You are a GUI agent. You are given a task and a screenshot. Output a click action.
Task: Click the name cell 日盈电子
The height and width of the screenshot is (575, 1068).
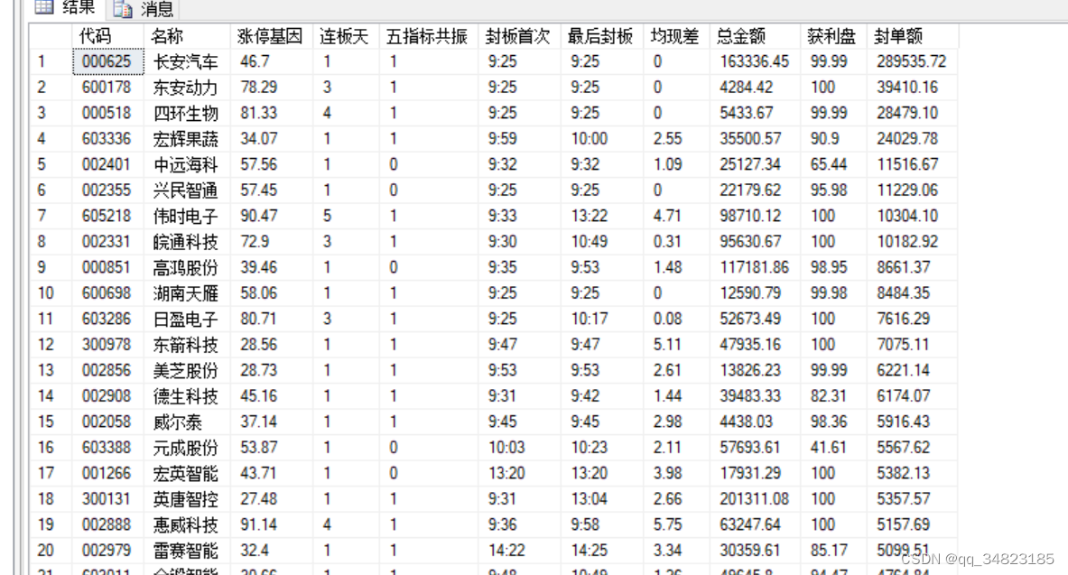click(187, 319)
